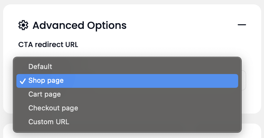Click the Checkout page text in the popup
Viewport: 264px width, 138px height.
(x=53, y=108)
